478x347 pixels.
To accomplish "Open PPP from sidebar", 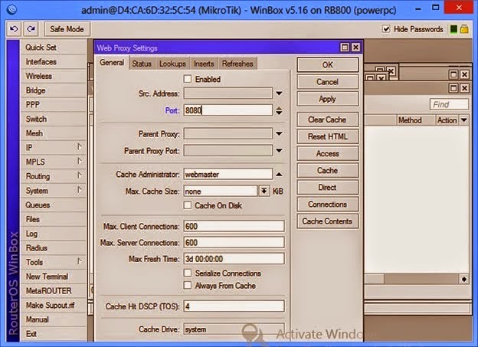I will [54, 105].
